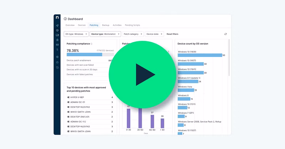Expand the OS type: Windows dropdown
The image size is (285, 149).
76,34
